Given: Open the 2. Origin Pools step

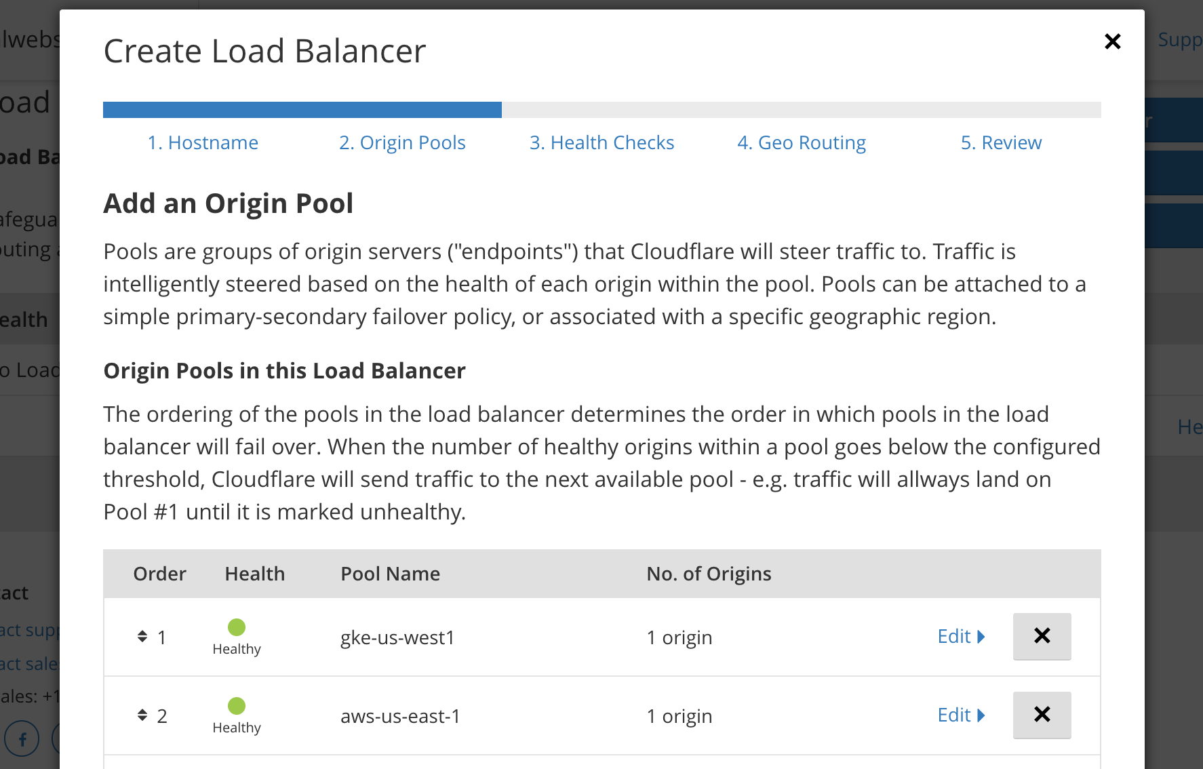Looking at the screenshot, I should 402,142.
